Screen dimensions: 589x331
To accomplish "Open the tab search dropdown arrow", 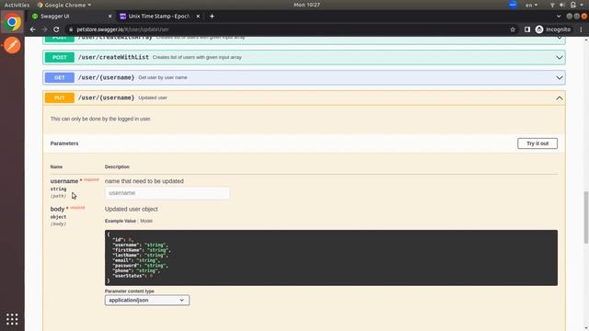I will click(x=559, y=17).
